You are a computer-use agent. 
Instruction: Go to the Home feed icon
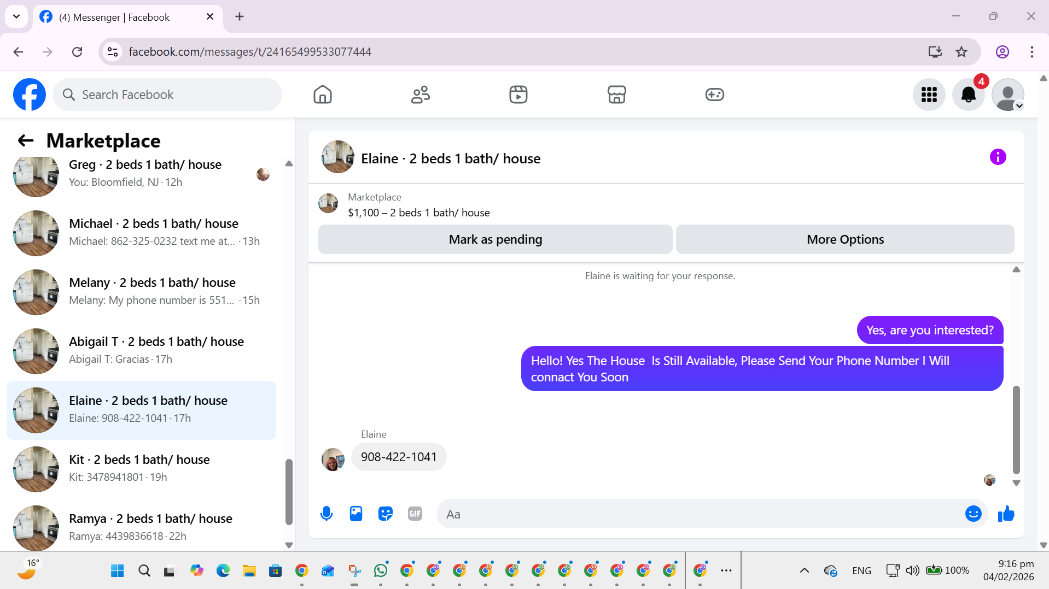pos(323,95)
